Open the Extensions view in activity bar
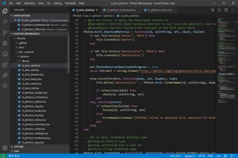Image resolution: width=238 pixels, height=158 pixels. [5, 65]
